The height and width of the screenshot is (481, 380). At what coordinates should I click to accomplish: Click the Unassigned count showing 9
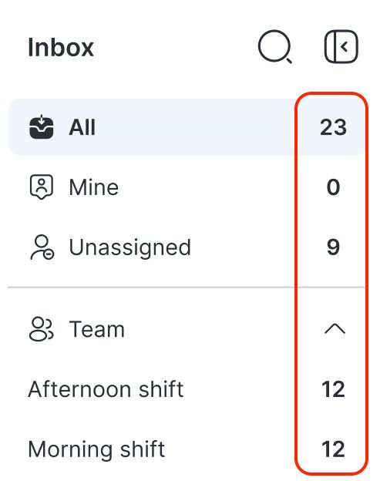(334, 247)
